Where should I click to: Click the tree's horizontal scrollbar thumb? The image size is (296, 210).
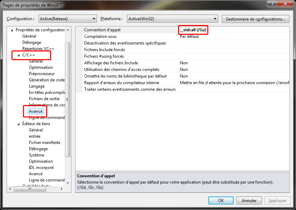[x=30, y=189]
